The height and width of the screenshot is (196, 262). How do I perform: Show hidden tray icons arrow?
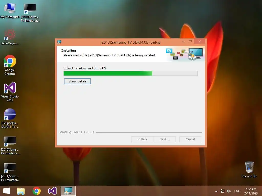[216, 191]
